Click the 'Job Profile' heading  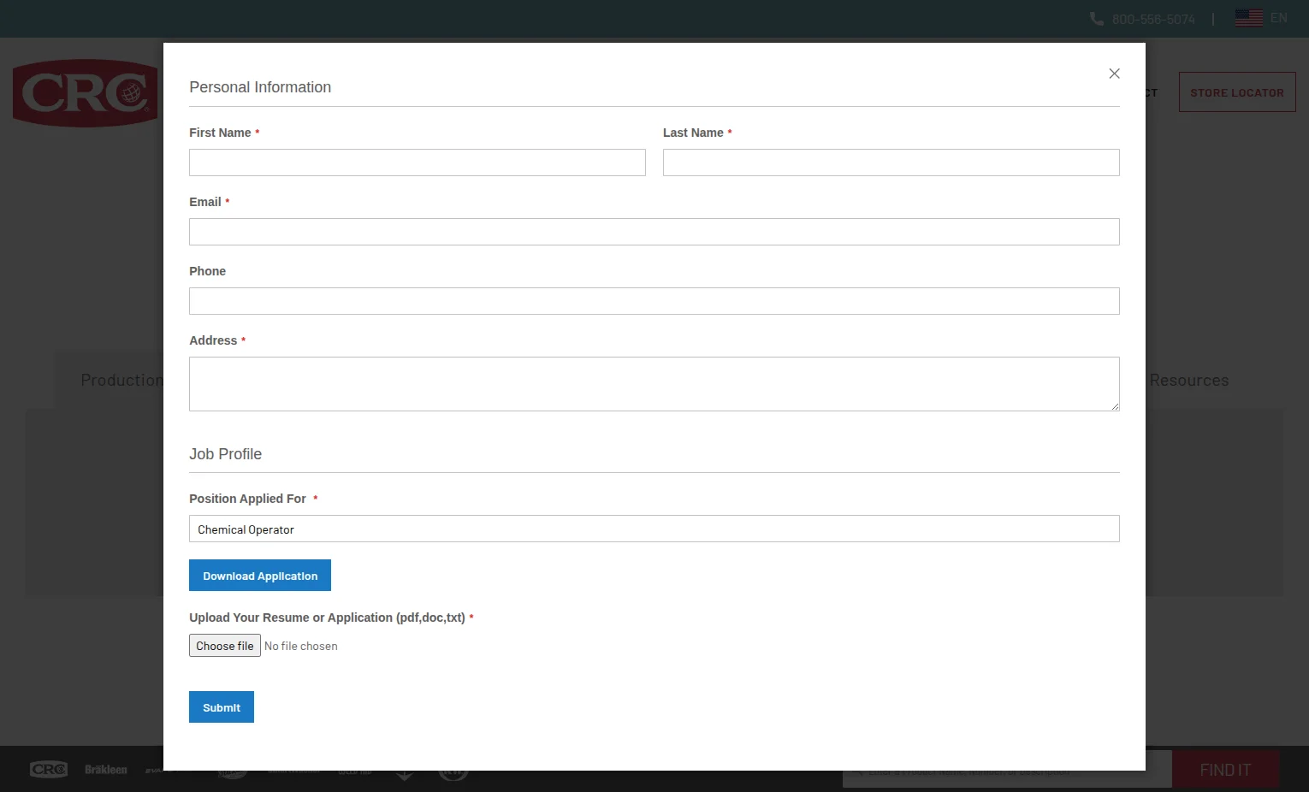click(x=226, y=454)
